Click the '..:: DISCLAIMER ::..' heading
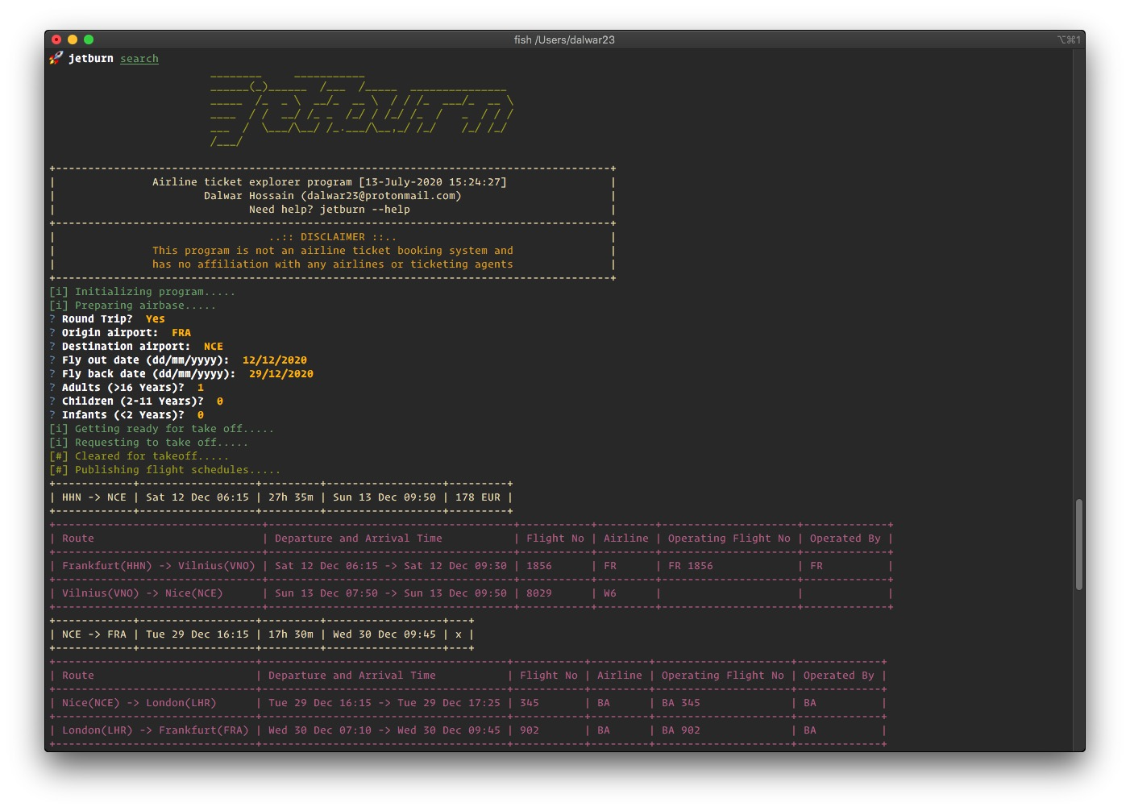Screen dimensions: 1130x811 (x=333, y=237)
